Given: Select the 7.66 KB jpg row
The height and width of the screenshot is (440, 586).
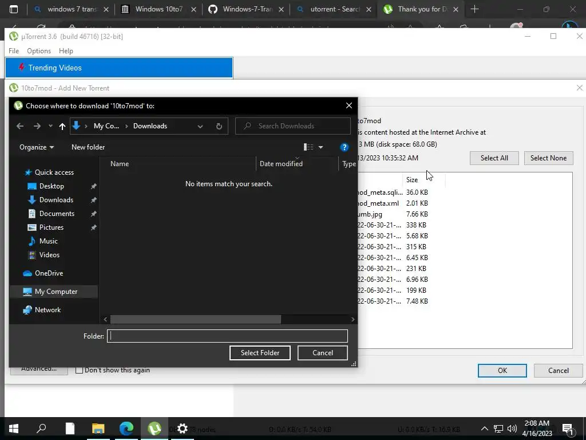Looking at the screenshot, I should point(393,214).
